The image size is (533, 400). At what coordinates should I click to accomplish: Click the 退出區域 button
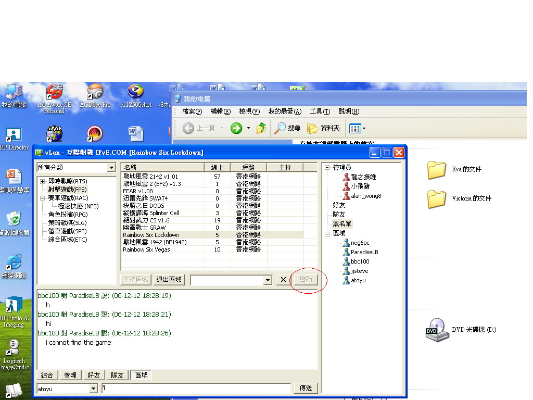pyautogui.click(x=169, y=280)
